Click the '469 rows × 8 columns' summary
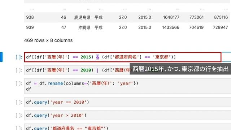This screenshot has width=231, height=130. pos(48,40)
